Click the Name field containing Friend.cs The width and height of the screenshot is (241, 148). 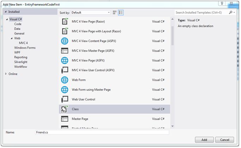(102, 132)
